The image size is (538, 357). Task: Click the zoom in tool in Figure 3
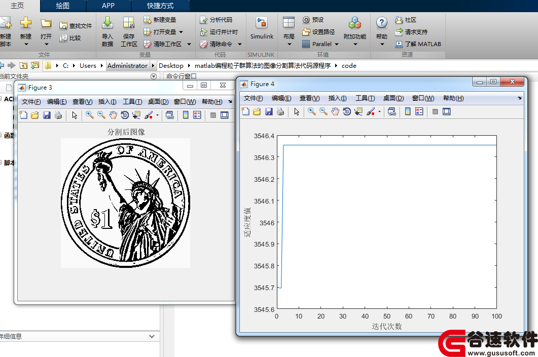(90, 115)
